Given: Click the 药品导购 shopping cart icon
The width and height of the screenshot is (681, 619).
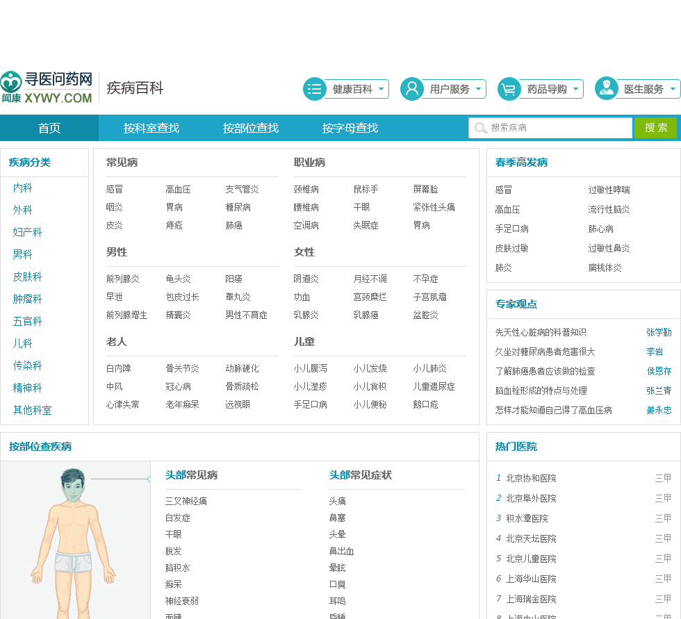Looking at the screenshot, I should pos(509,89).
